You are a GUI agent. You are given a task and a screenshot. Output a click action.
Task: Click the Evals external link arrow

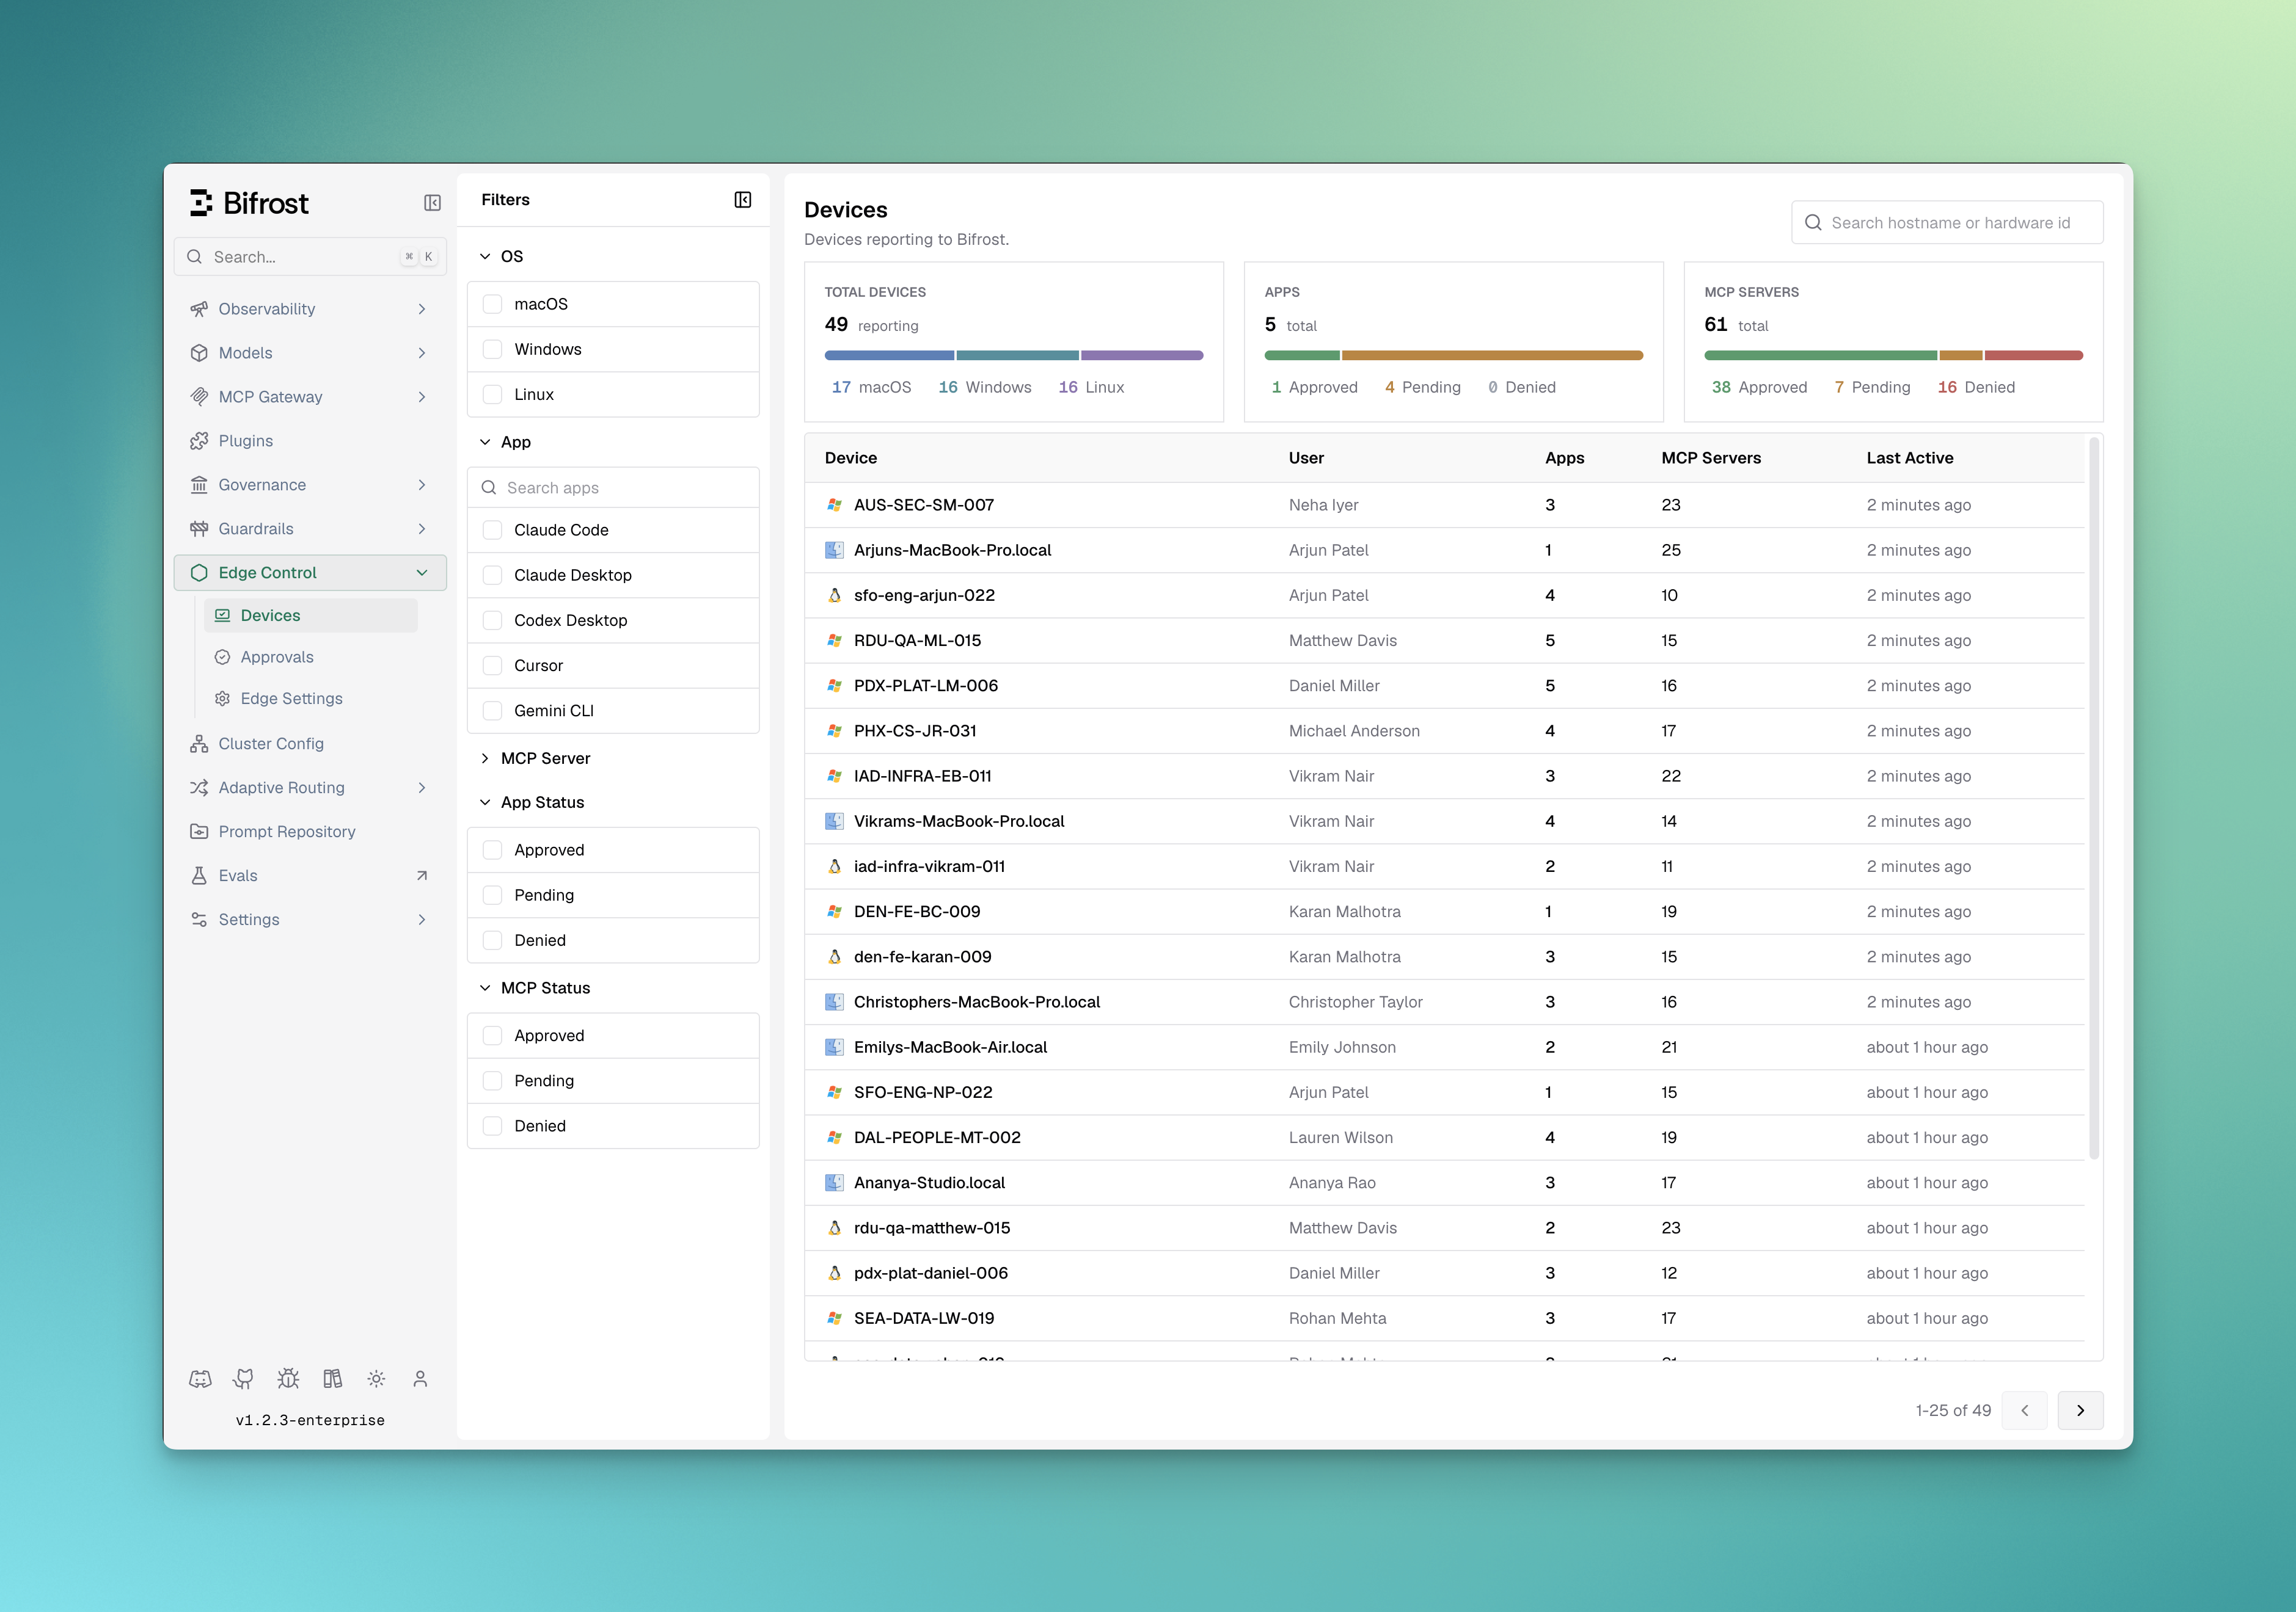tap(422, 876)
